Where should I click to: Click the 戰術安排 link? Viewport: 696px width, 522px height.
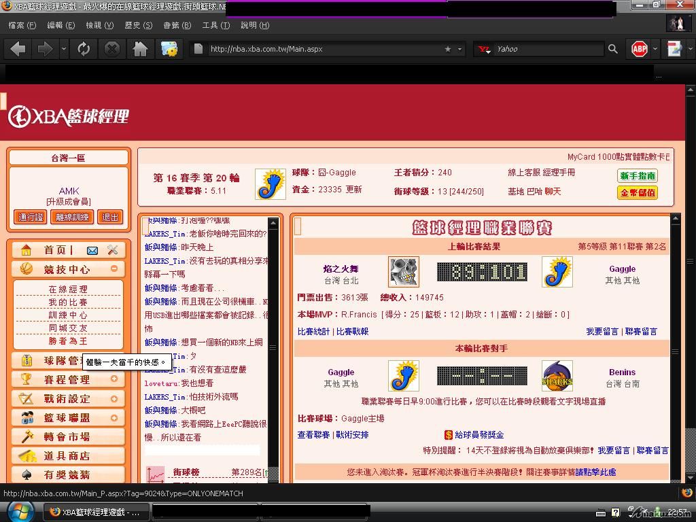coord(353,434)
